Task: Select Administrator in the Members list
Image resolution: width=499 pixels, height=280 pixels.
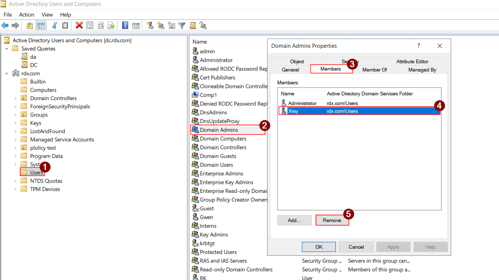Action: click(x=302, y=103)
